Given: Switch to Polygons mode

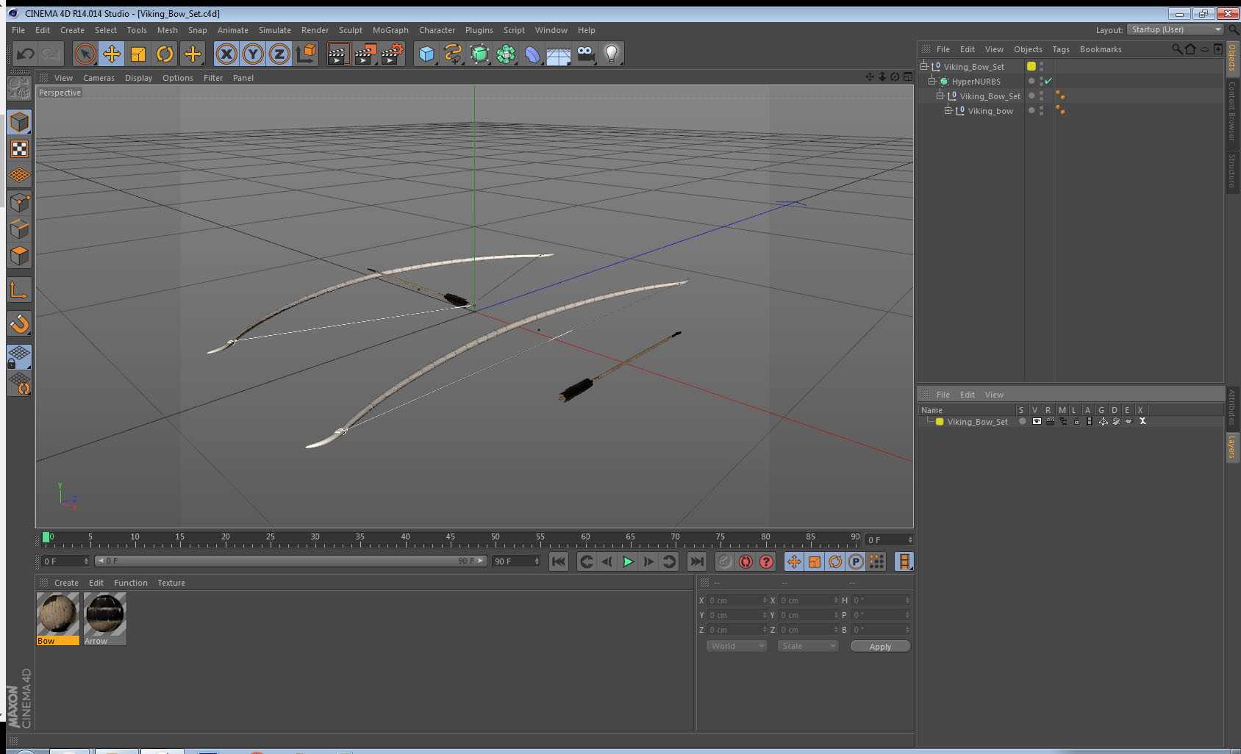Looking at the screenshot, I should (19, 256).
